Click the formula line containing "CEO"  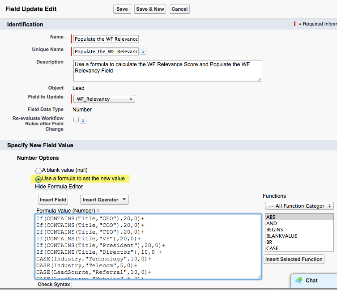tap(90, 219)
